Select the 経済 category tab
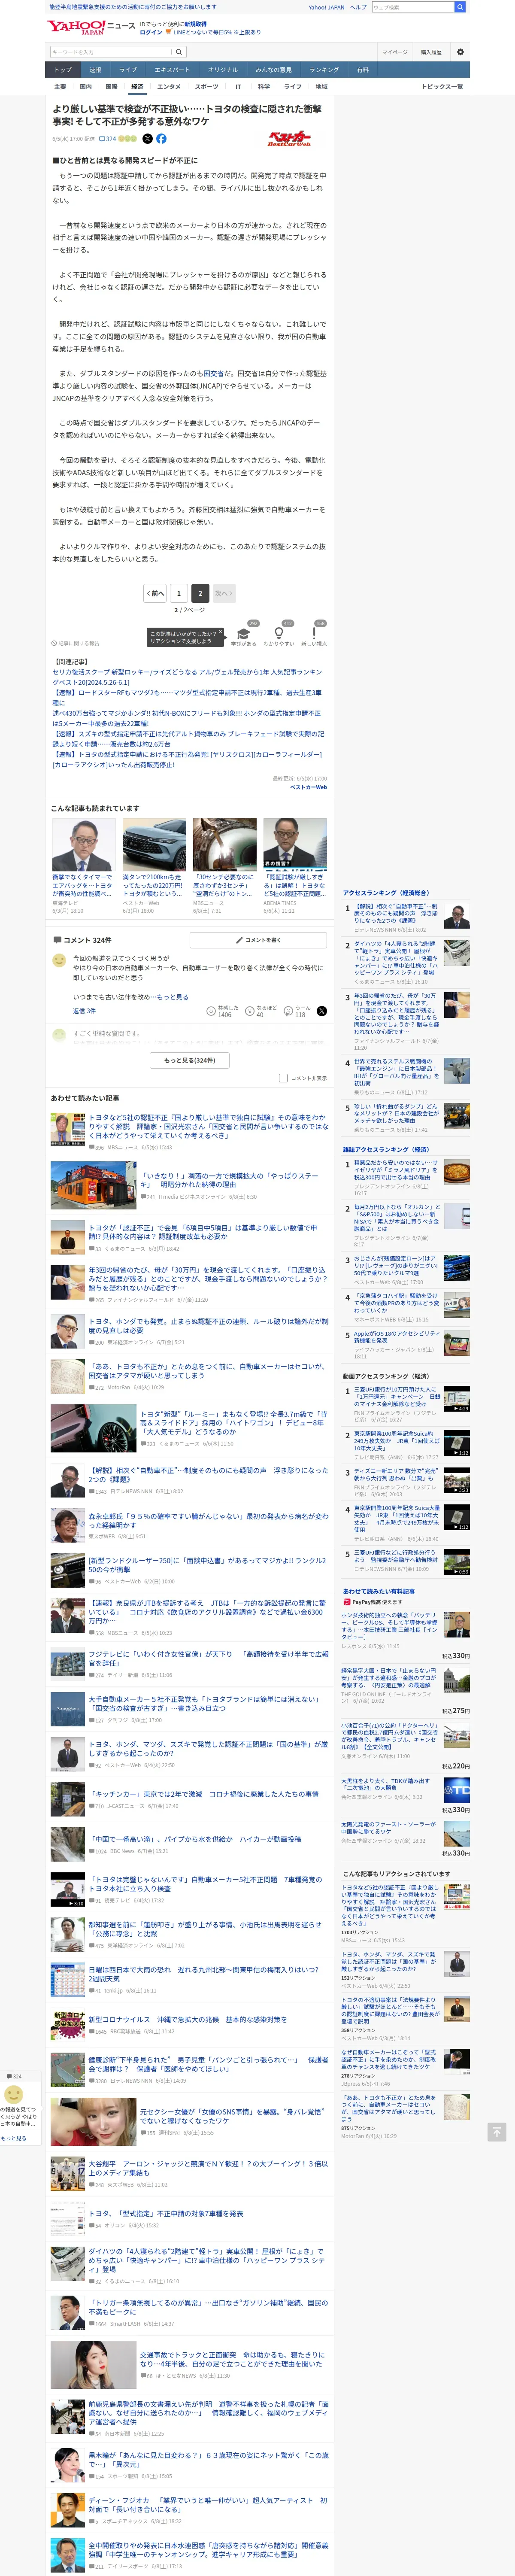The image size is (515, 2576). (x=137, y=87)
